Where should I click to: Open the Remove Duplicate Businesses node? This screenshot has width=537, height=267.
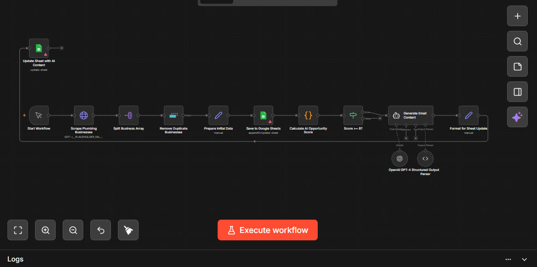pos(173,115)
